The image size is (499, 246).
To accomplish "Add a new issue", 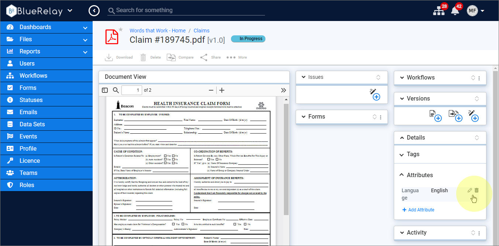I will pos(375,95).
